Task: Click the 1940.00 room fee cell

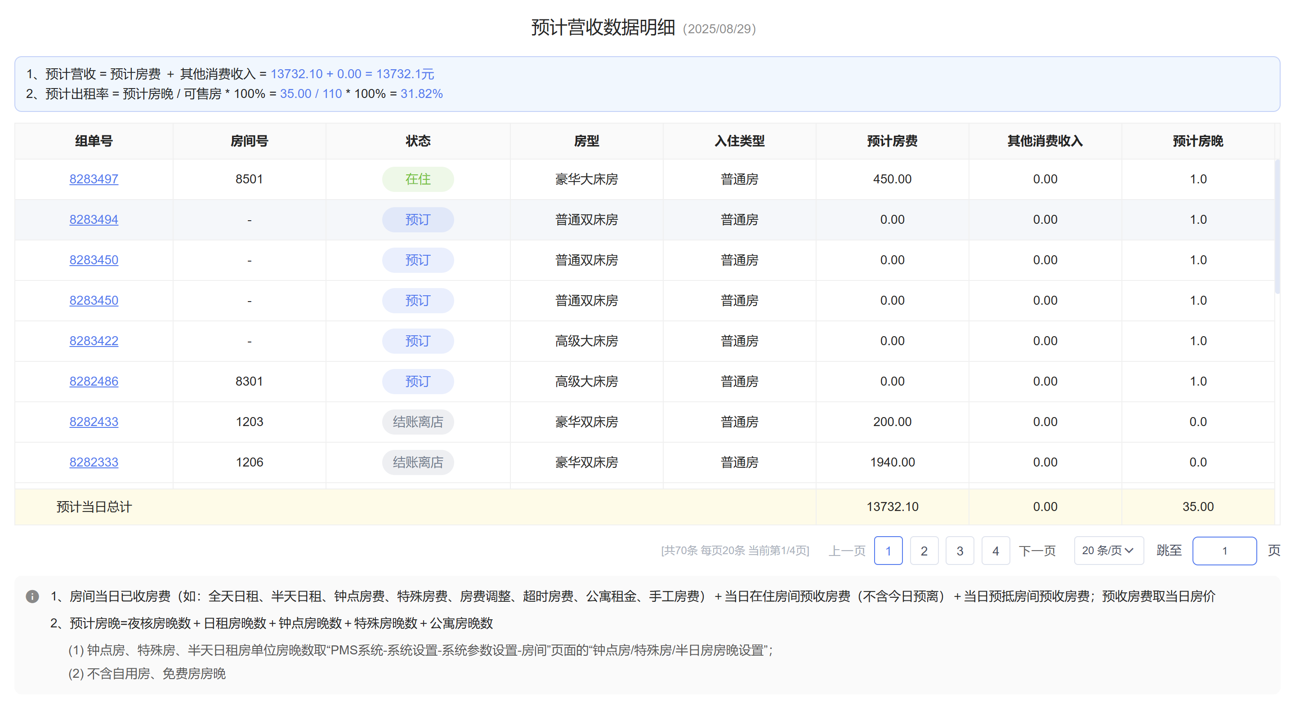Action: (892, 462)
